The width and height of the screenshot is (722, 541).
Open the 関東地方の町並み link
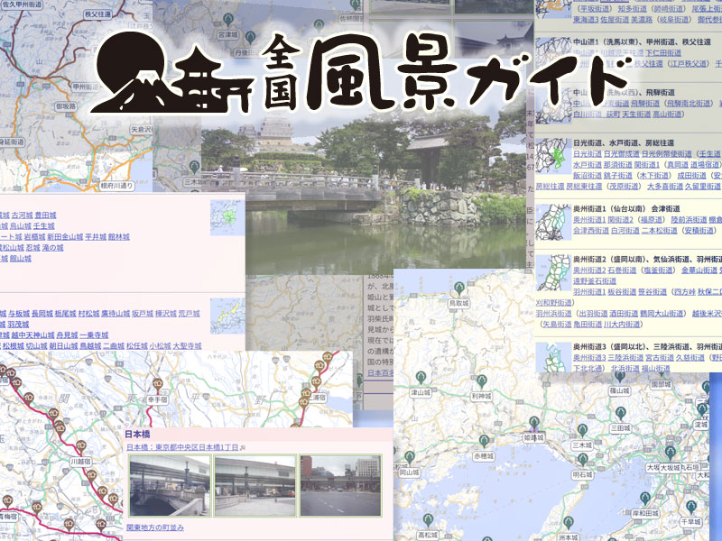click(x=155, y=527)
